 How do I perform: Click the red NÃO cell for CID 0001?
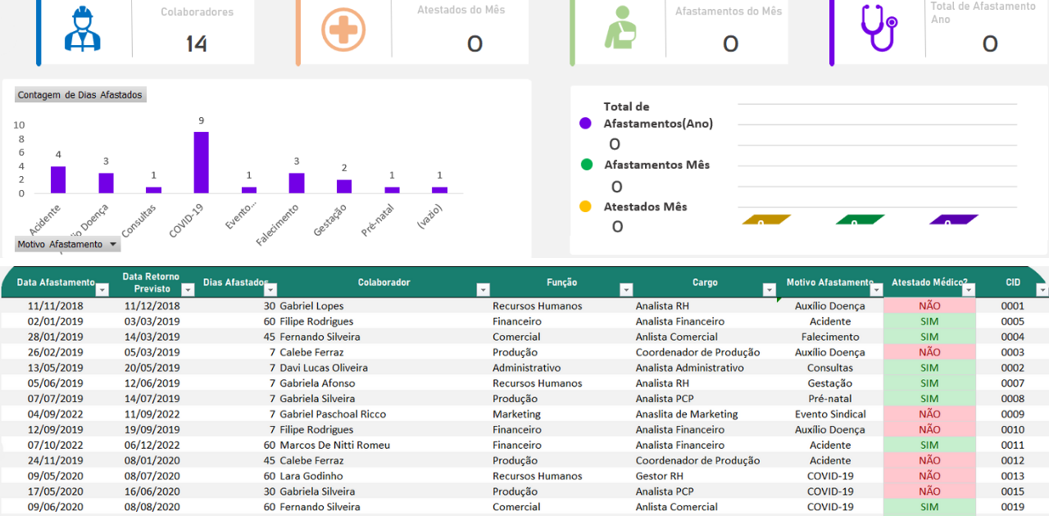(x=929, y=306)
